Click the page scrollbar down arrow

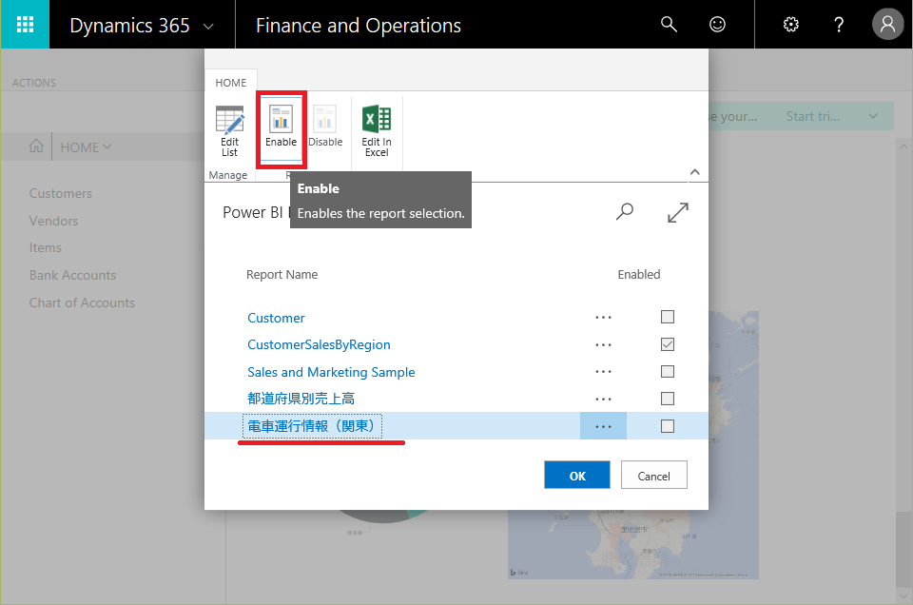903,596
